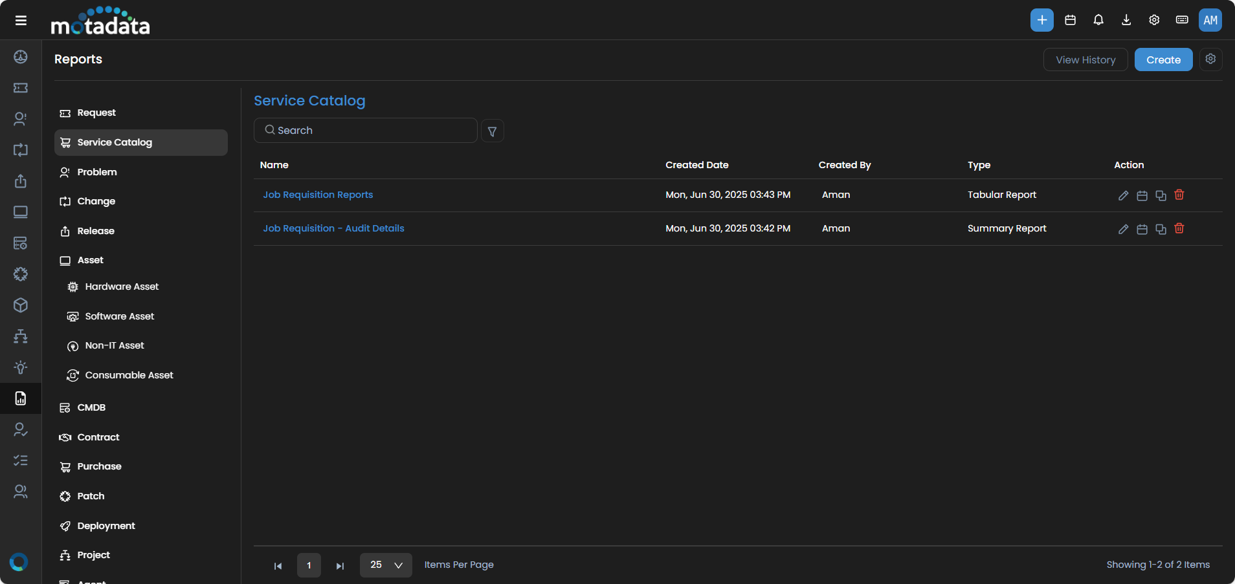
Task: Focus the report Search field
Action: pyautogui.click(x=366, y=130)
